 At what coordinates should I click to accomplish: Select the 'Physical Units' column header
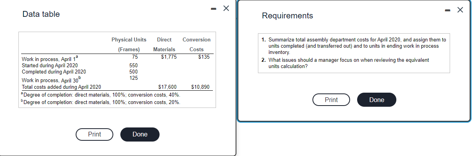click(x=129, y=40)
